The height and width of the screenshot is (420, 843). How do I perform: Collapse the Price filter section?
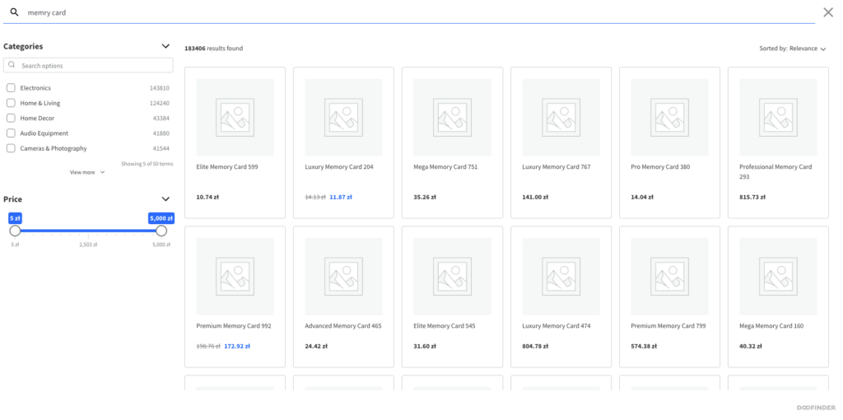(165, 199)
